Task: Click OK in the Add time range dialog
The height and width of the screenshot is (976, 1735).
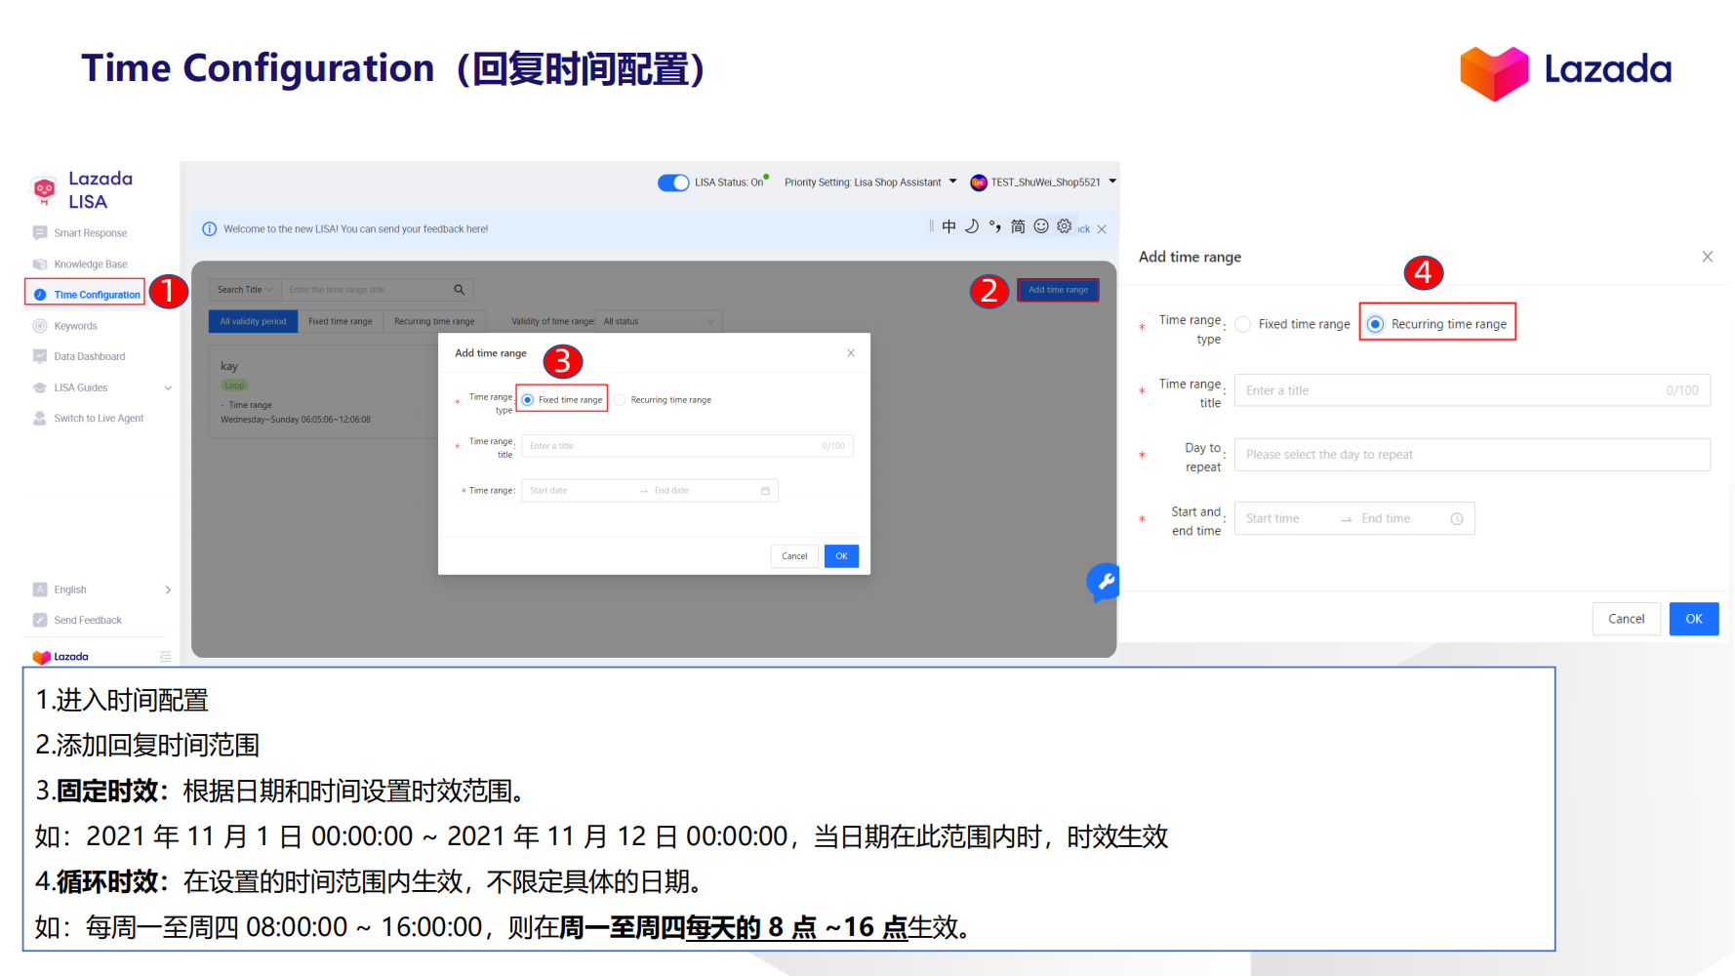Action: point(841,555)
